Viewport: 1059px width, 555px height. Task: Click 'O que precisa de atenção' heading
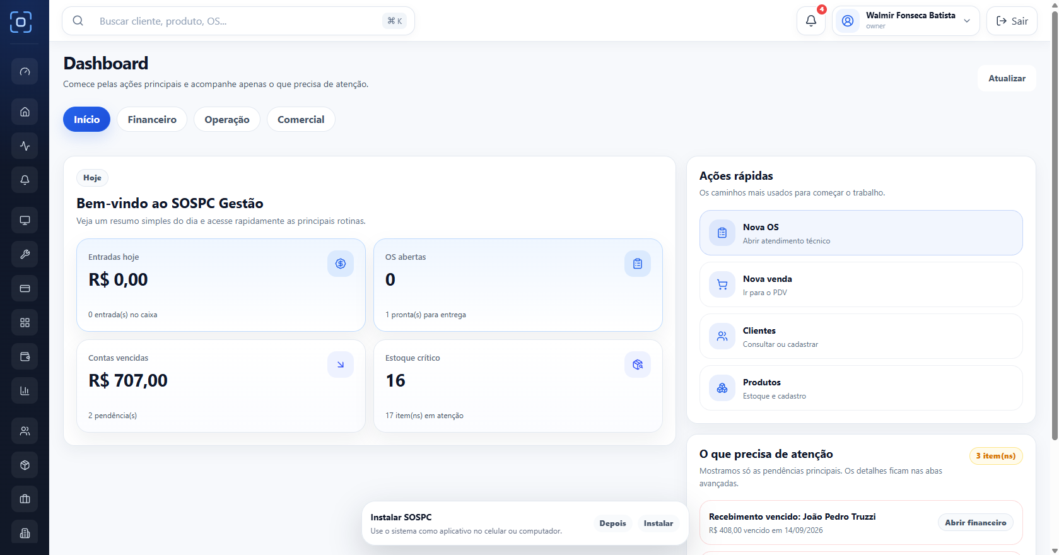coord(766,454)
